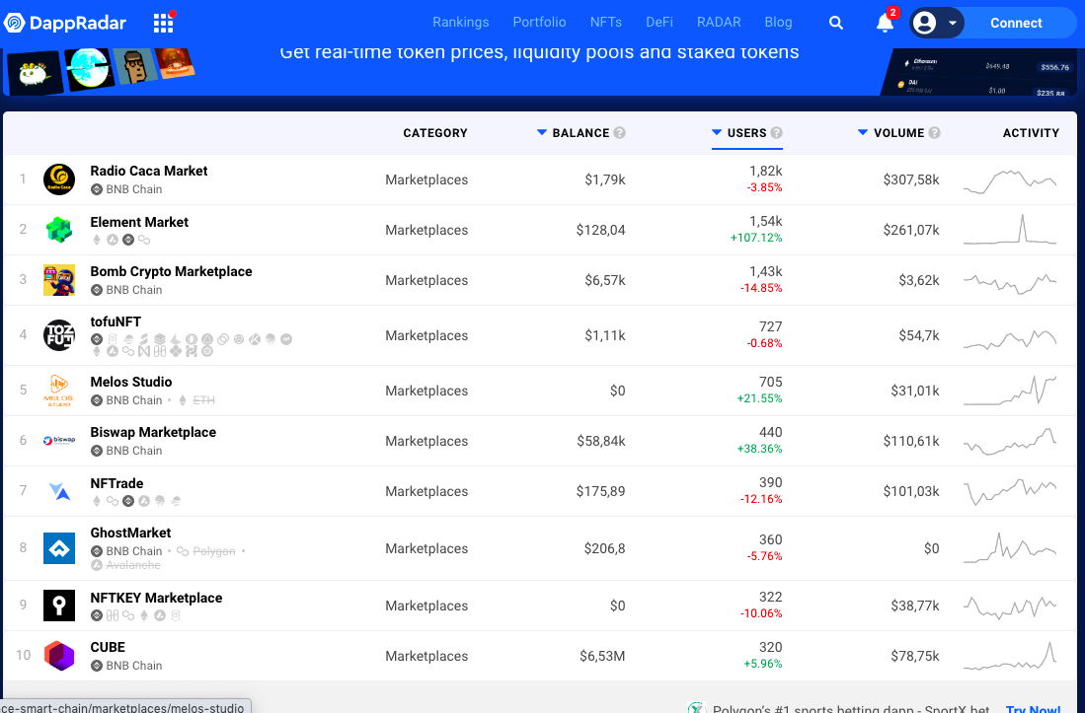Screen dimensions: 1085x713
Task: Click the Ethereum chain icon under Element Market
Action: pos(97,240)
